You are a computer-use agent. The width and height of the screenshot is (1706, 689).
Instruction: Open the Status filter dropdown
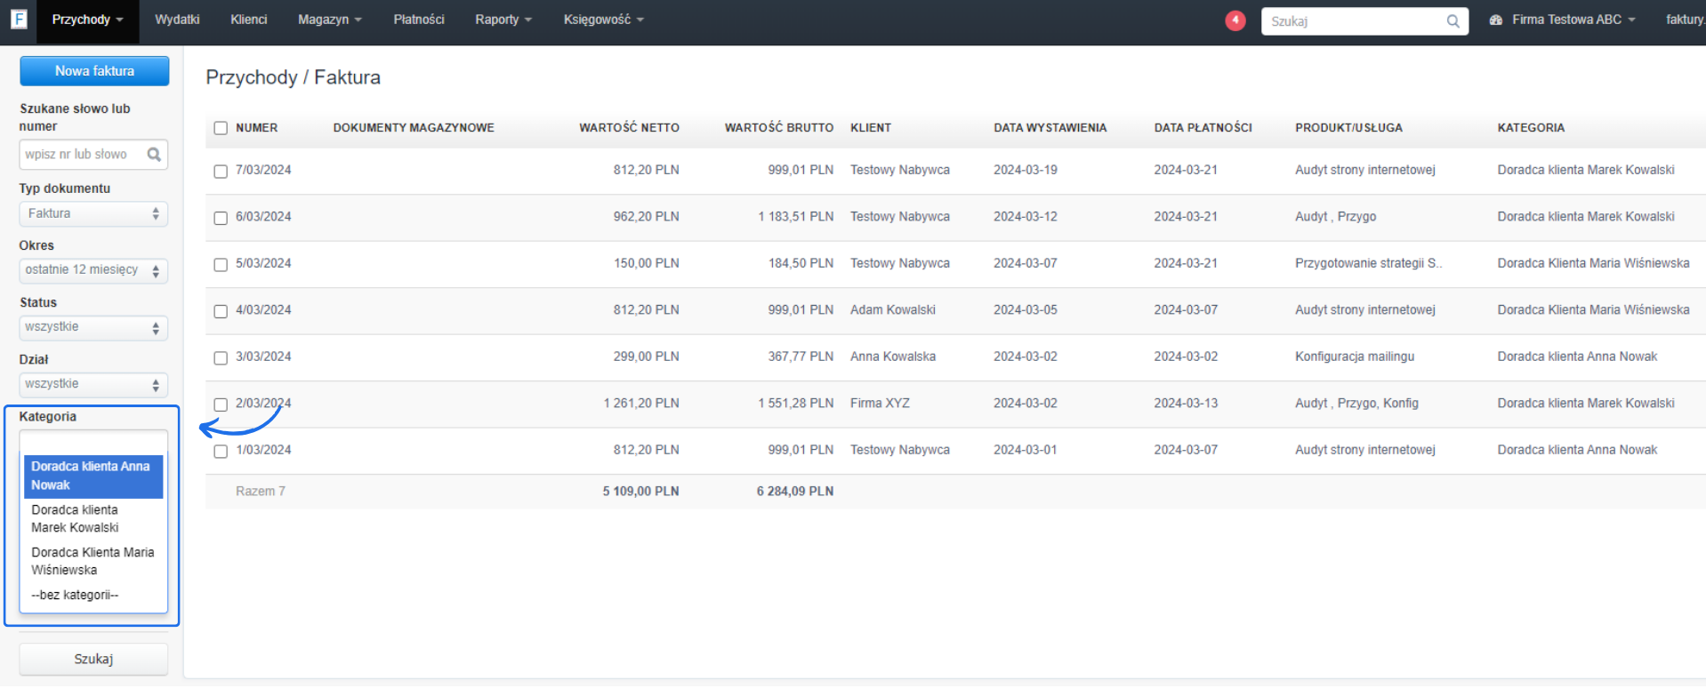pyautogui.click(x=93, y=328)
